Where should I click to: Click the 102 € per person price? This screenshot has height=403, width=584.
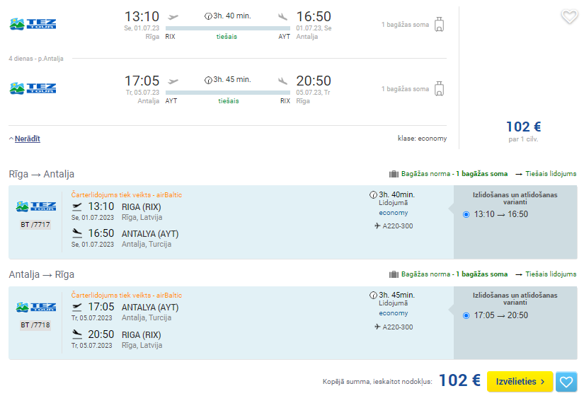(523, 127)
